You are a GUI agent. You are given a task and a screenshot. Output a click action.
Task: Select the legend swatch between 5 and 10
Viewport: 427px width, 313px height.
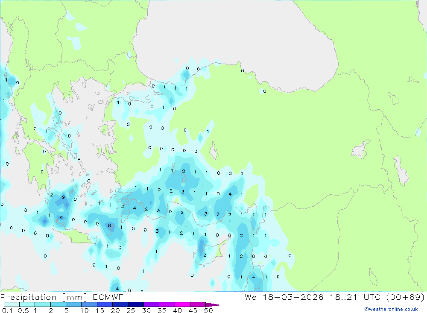(x=73, y=304)
